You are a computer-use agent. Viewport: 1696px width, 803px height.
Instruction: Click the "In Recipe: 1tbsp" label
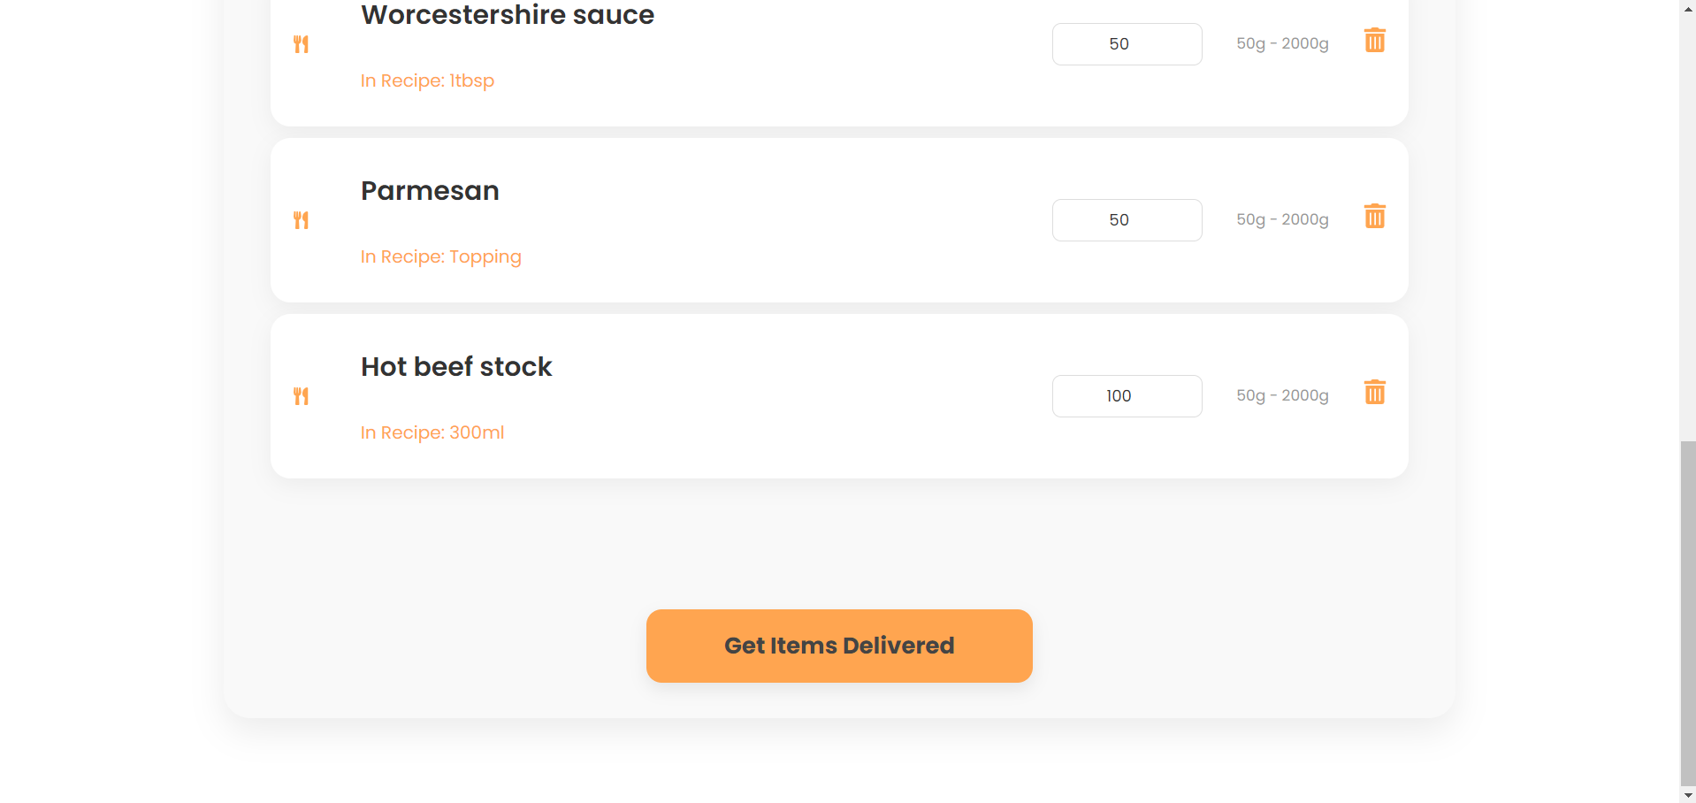[x=427, y=80]
